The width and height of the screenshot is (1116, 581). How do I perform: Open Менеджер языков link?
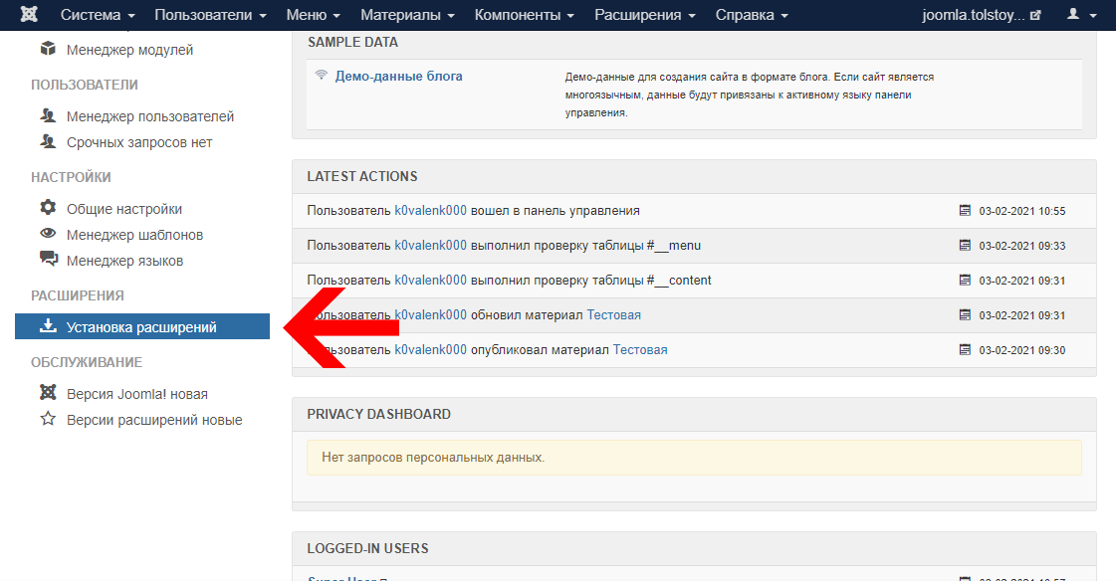tap(124, 261)
